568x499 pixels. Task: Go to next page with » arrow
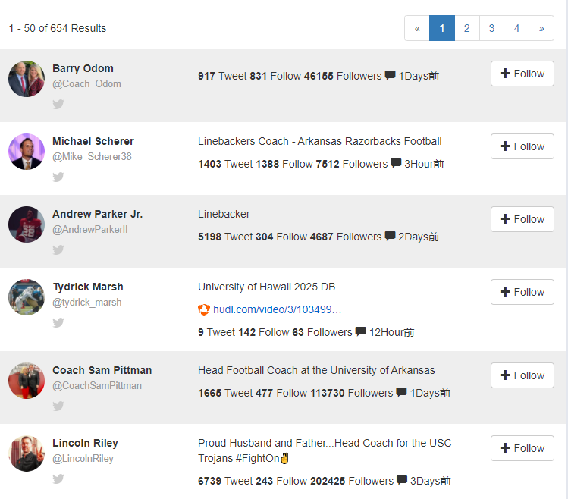pos(541,29)
